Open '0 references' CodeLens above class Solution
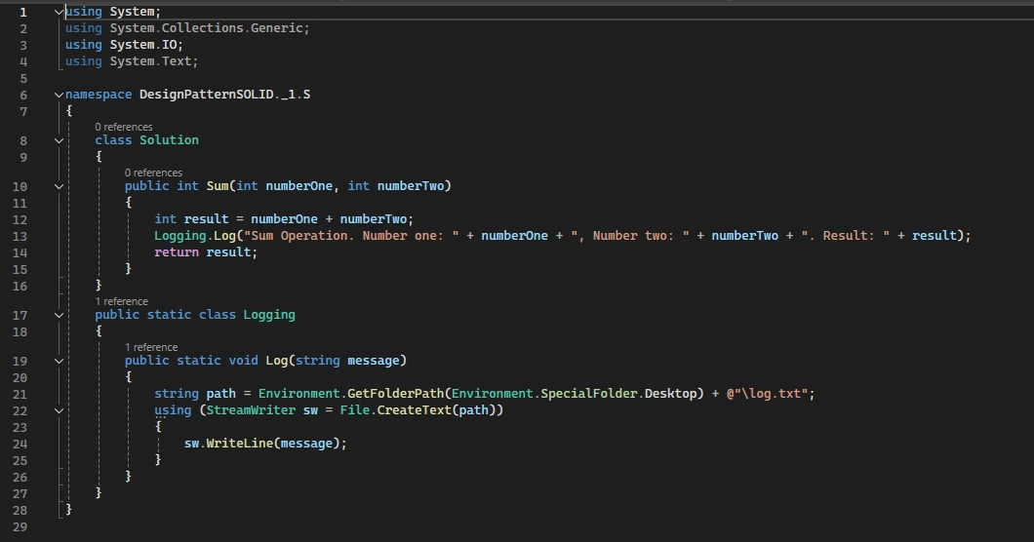This screenshot has height=542, width=1034. [123, 127]
